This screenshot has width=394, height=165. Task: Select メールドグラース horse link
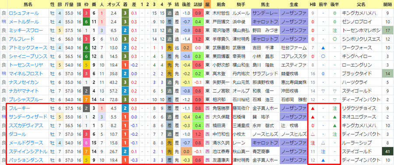[26, 143]
